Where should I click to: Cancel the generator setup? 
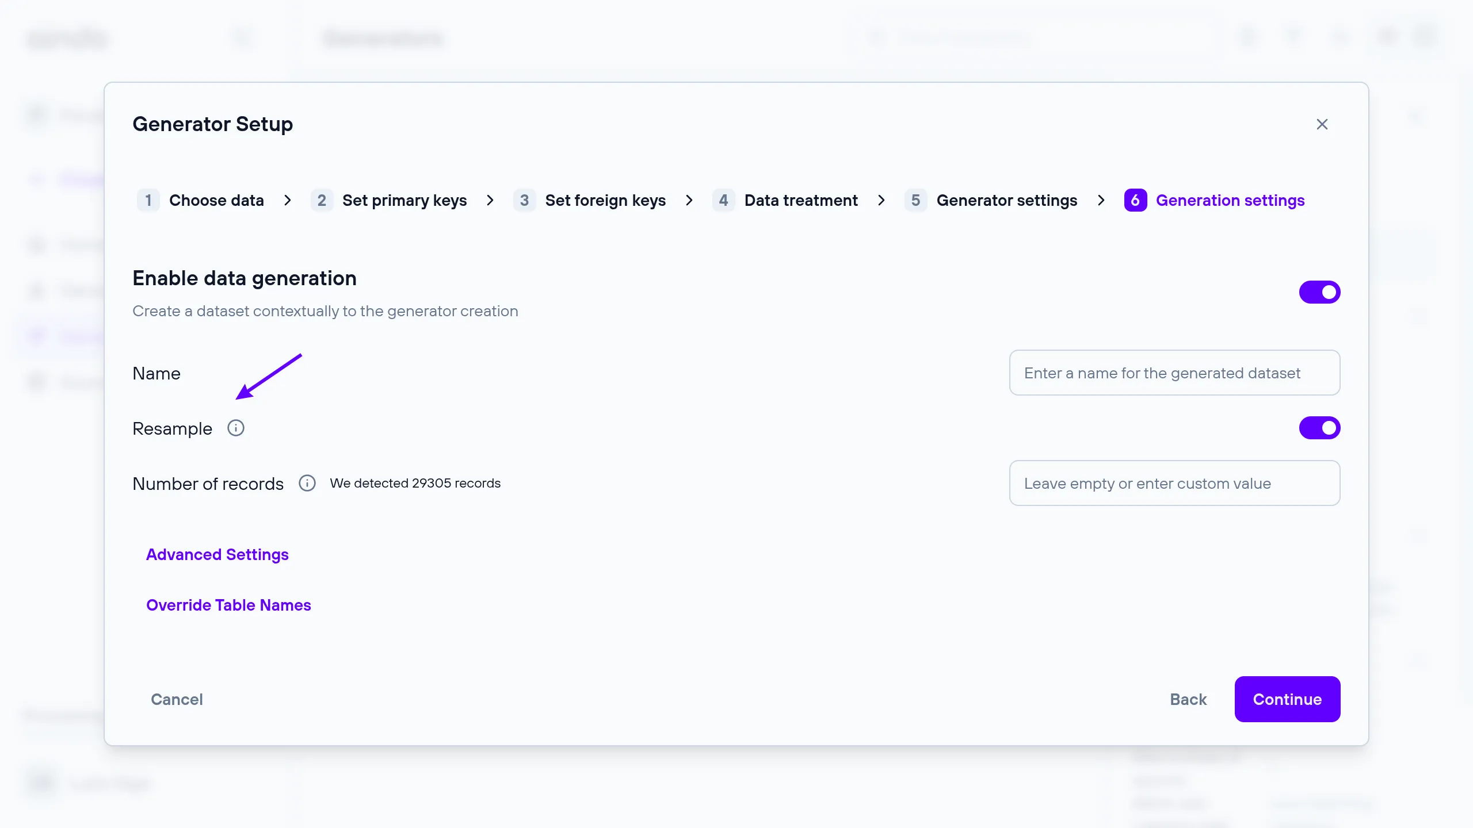(x=177, y=699)
